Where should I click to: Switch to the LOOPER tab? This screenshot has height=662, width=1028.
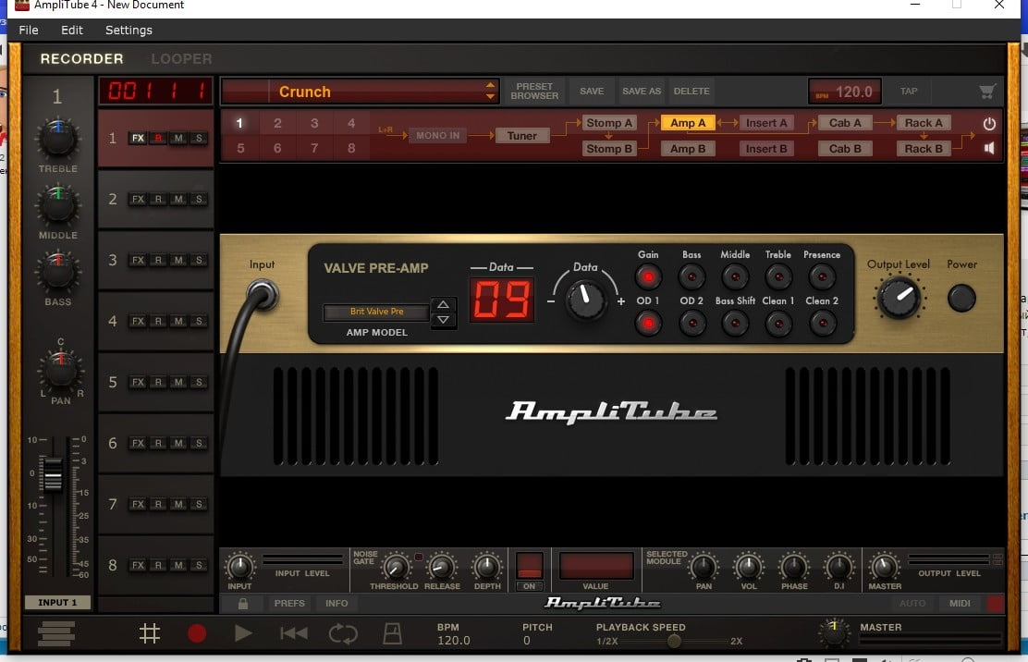pyautogui.click(x=181, y=59)
